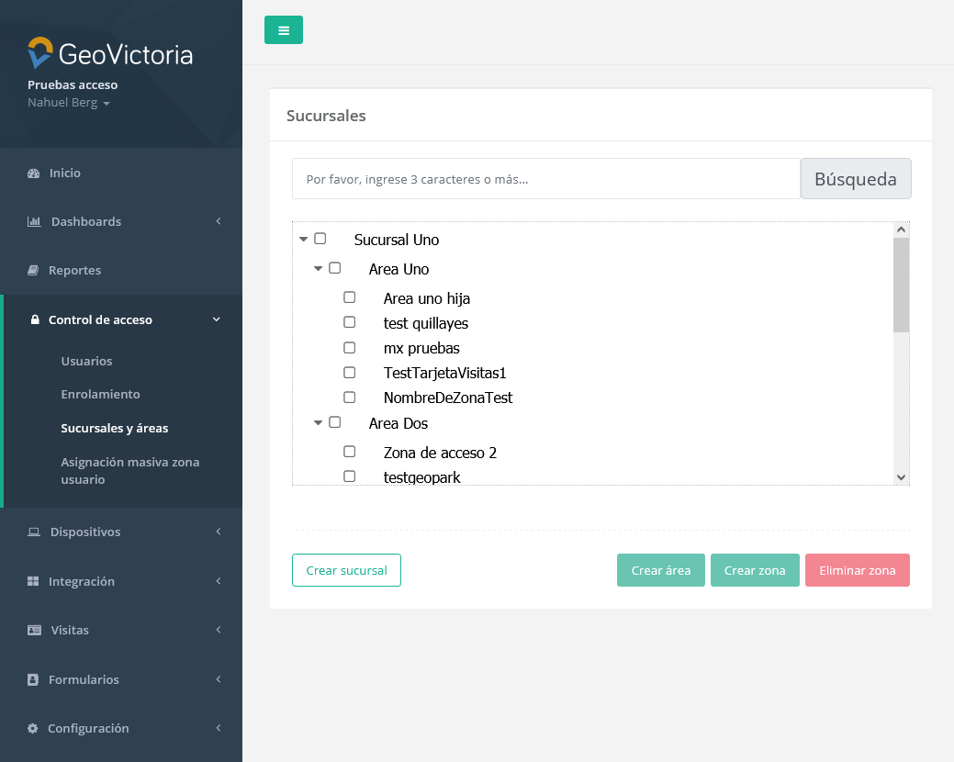Image resolution: width=954 pixels, height=762 pixels.
Task: Click the GeoVictoria logo
Action: coord(110,53)
